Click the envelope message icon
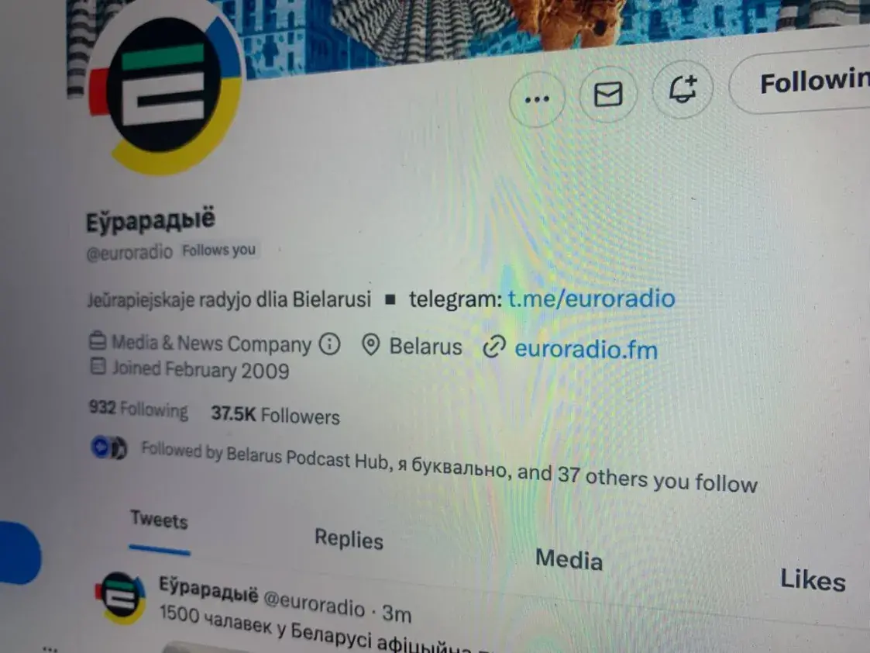Screen dimensions: 870x653 click(608, 94)
